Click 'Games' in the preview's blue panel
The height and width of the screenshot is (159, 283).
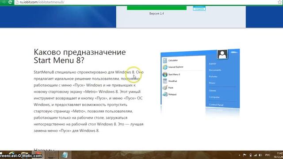(212, 91)
